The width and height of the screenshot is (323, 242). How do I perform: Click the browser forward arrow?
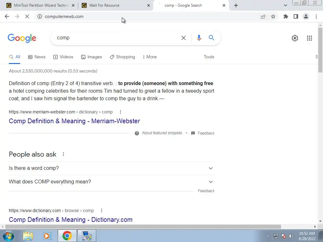[x=17, y=16]
